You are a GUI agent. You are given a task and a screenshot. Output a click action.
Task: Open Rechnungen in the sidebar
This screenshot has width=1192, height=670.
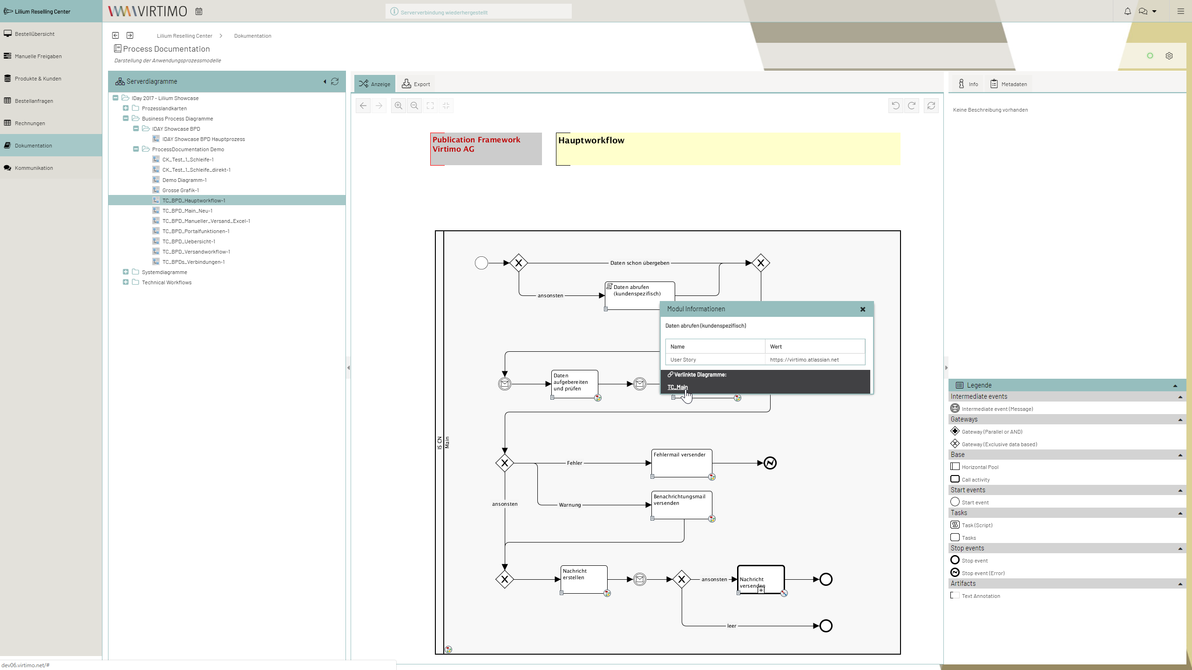coord(51,123)
